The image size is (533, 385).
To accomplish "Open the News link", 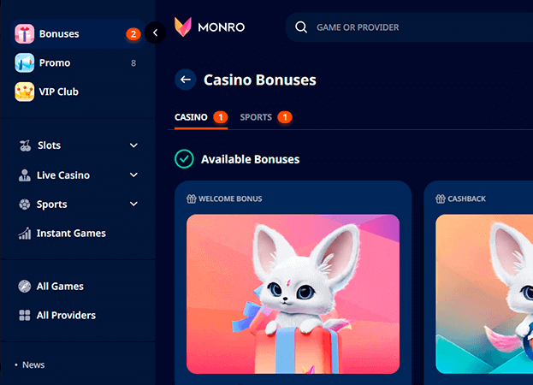I will click(33, 365).
